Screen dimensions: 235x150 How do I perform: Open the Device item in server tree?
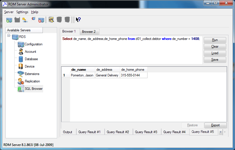(26, 66)
